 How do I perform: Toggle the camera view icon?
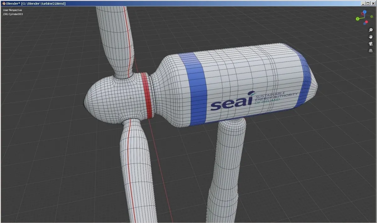371,44
